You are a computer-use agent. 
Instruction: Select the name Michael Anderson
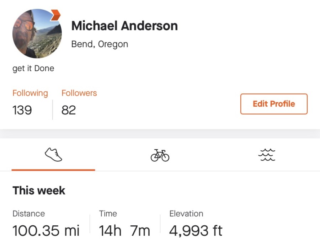coord(124,26)
